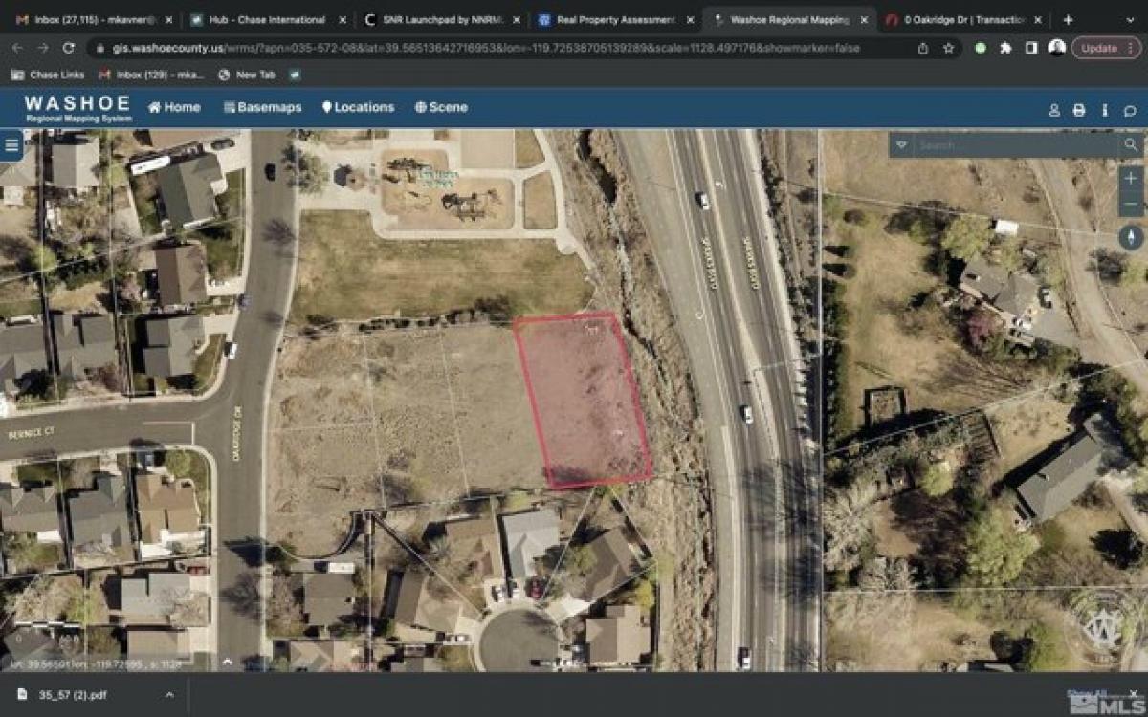Open the Locations menu
Image resolution: width=1148 pixels, height=717 pixels.
coord(361,108)
